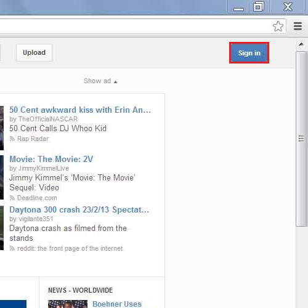
Task: Open Movie: The Movie: 2V video
Action: (51, 159)
